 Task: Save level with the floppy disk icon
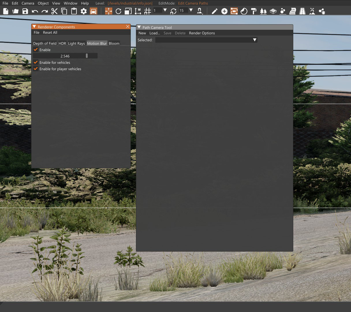coord(25,11)
